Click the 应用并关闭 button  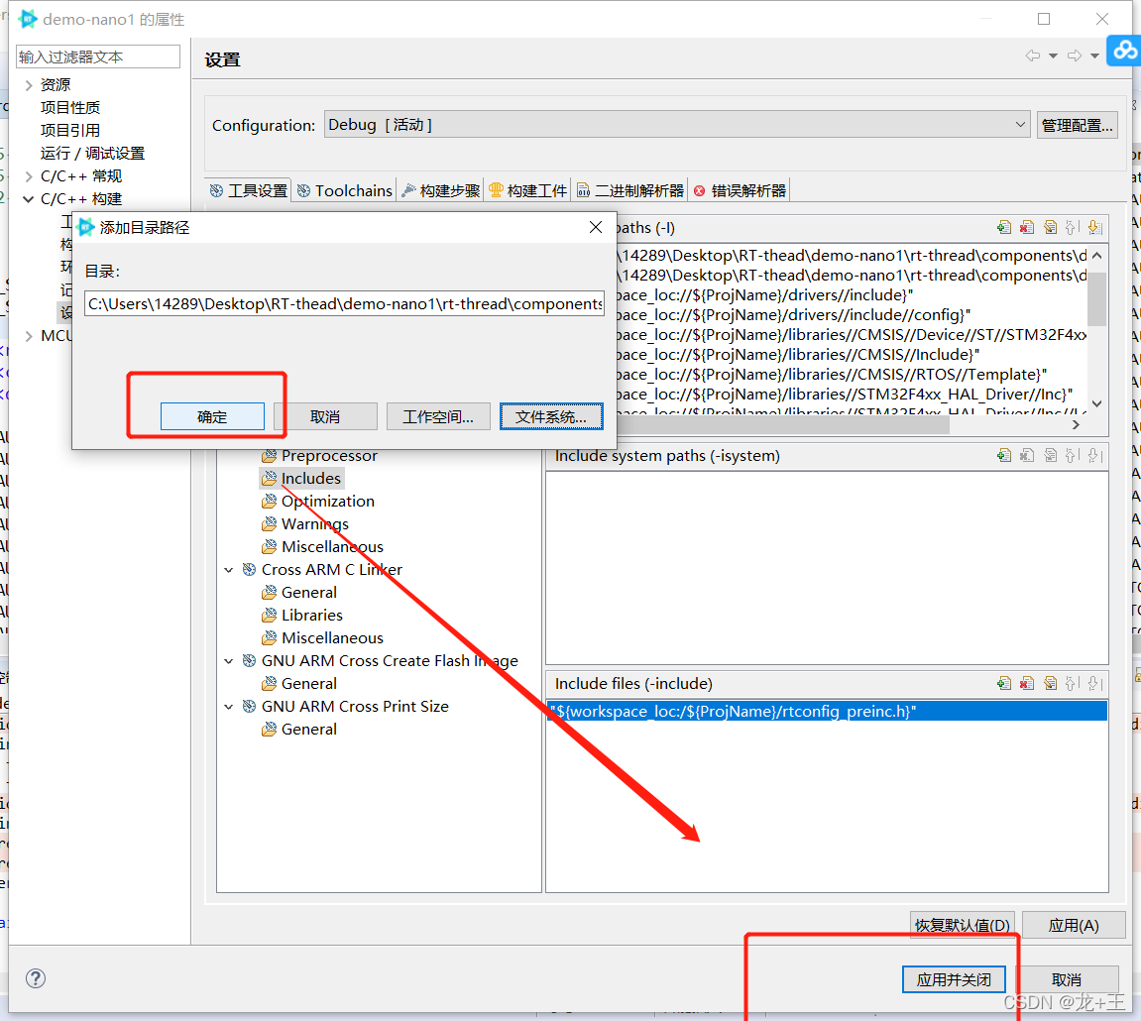point(954,979)
